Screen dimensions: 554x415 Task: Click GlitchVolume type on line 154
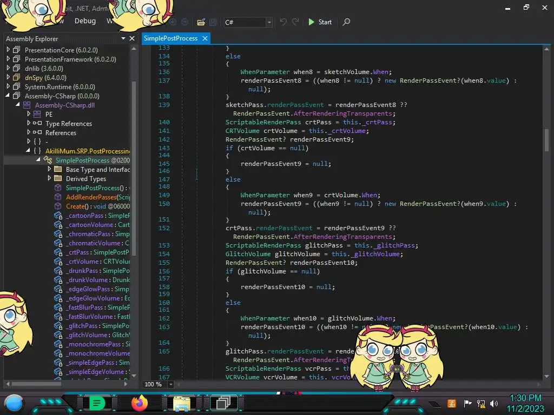pyautogui.click(x=248, y=254)
